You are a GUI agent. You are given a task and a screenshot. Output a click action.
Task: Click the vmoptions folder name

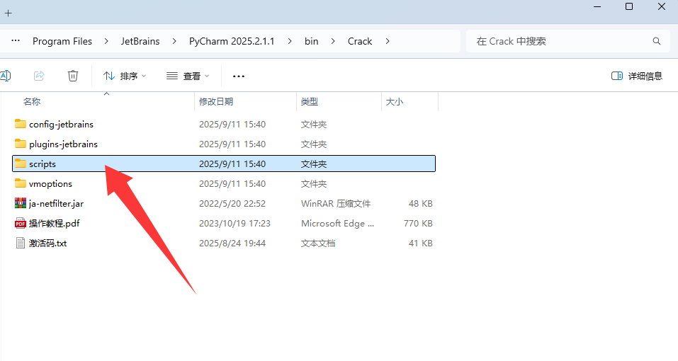click(x=50, y=184)
